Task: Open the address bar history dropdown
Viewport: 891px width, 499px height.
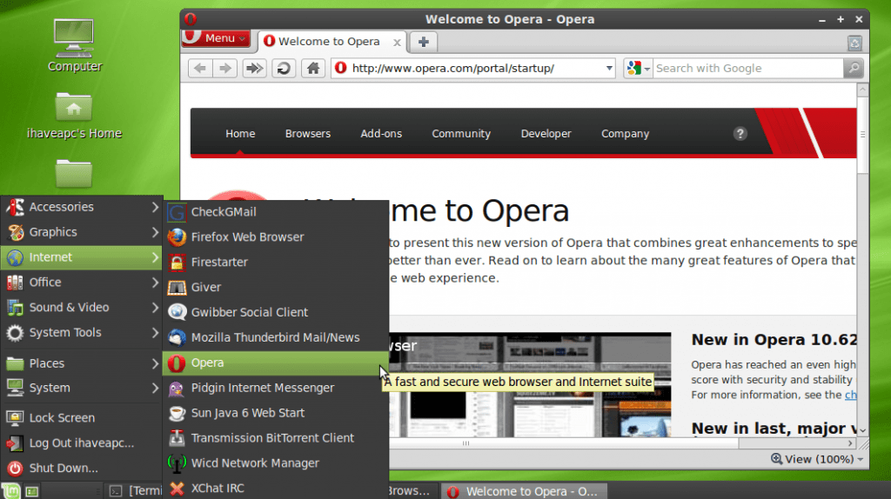Action: pyautogui.click(x=608, y=68)
